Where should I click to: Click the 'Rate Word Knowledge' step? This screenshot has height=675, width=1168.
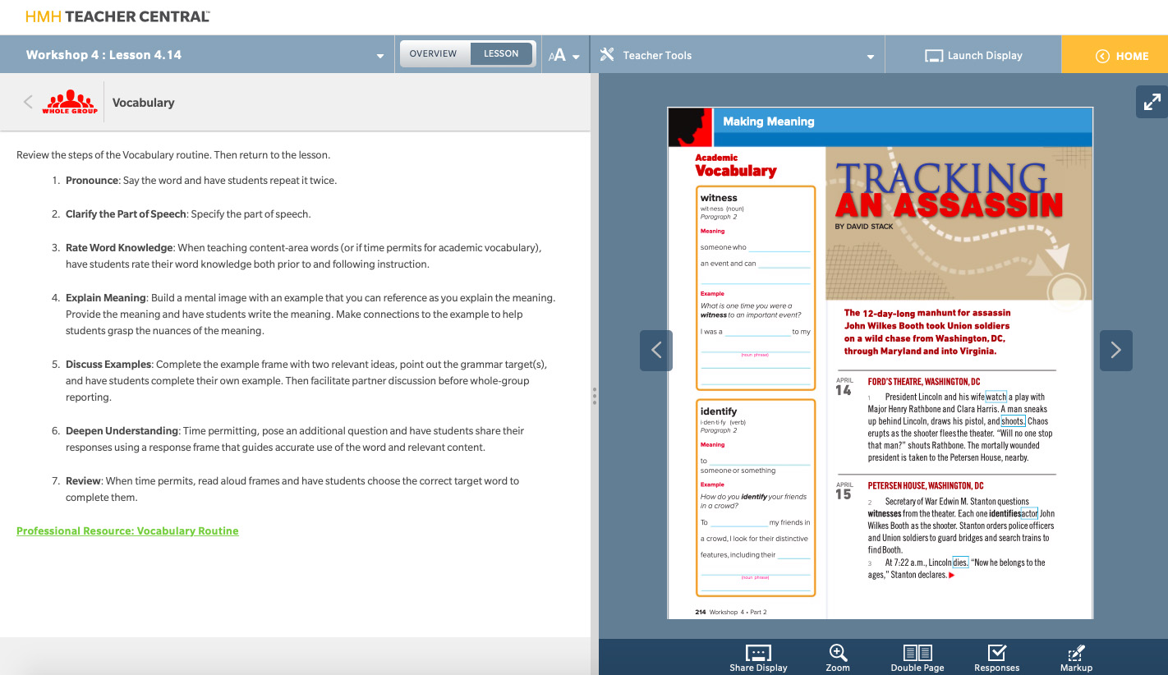click(x=304, y=255)
